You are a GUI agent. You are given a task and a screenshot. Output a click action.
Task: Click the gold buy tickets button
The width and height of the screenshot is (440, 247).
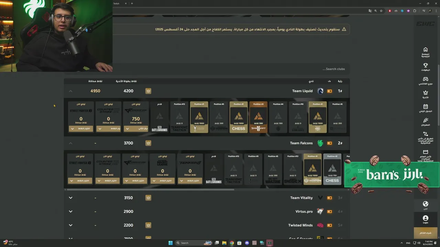426,233
